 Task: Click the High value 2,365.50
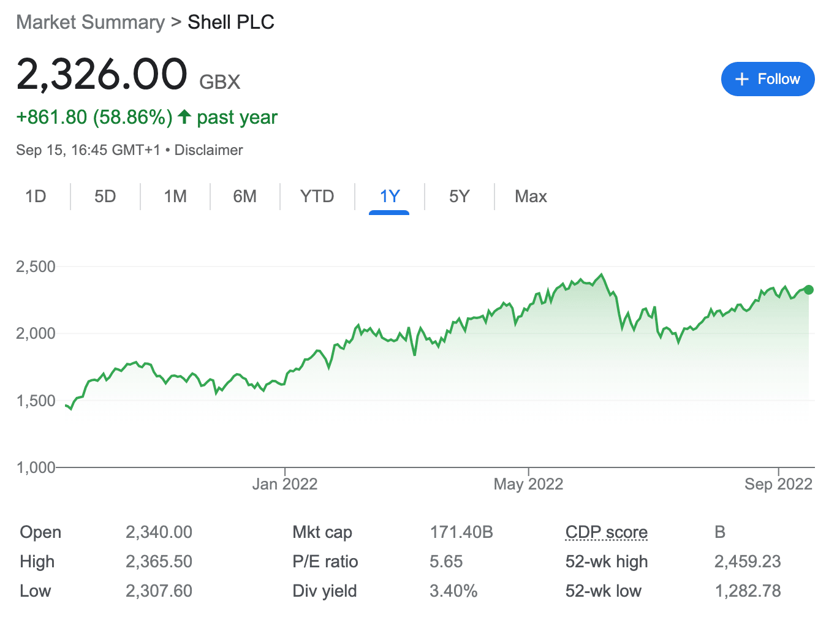159,562
